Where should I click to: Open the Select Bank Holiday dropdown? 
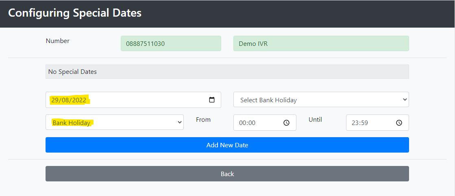click(321, 99)
